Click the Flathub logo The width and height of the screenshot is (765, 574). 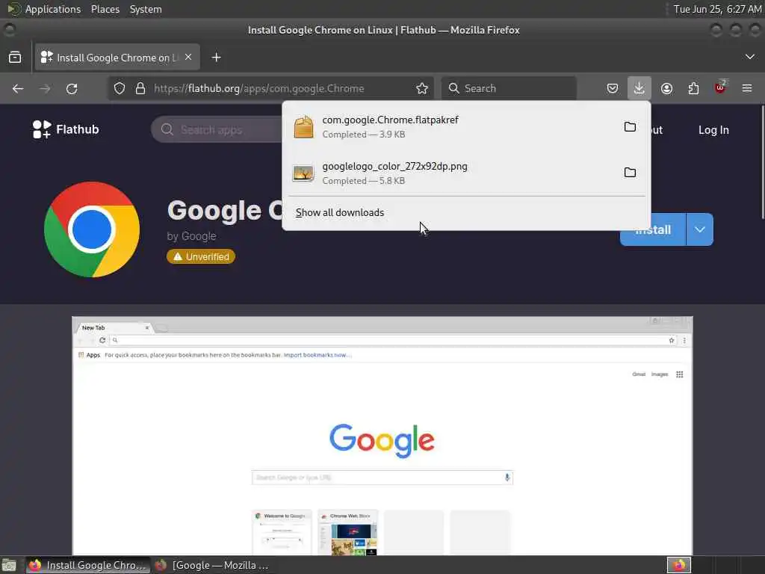point(66,129)
